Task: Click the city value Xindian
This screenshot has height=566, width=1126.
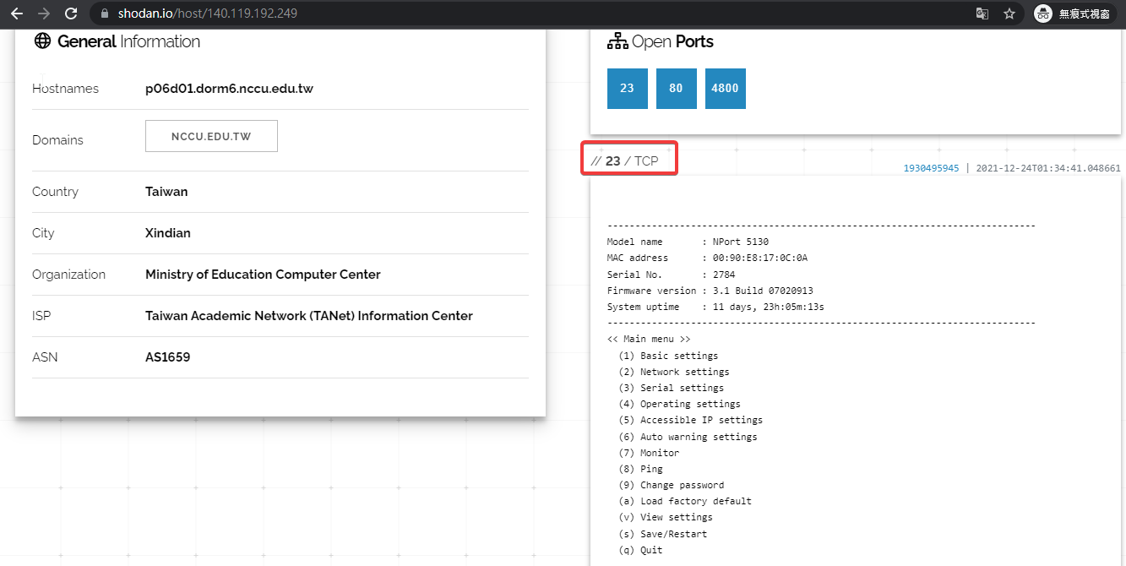Action: click(x=168, y=233)
